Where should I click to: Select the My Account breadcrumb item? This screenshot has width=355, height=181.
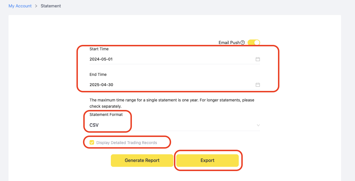point(20,6)
